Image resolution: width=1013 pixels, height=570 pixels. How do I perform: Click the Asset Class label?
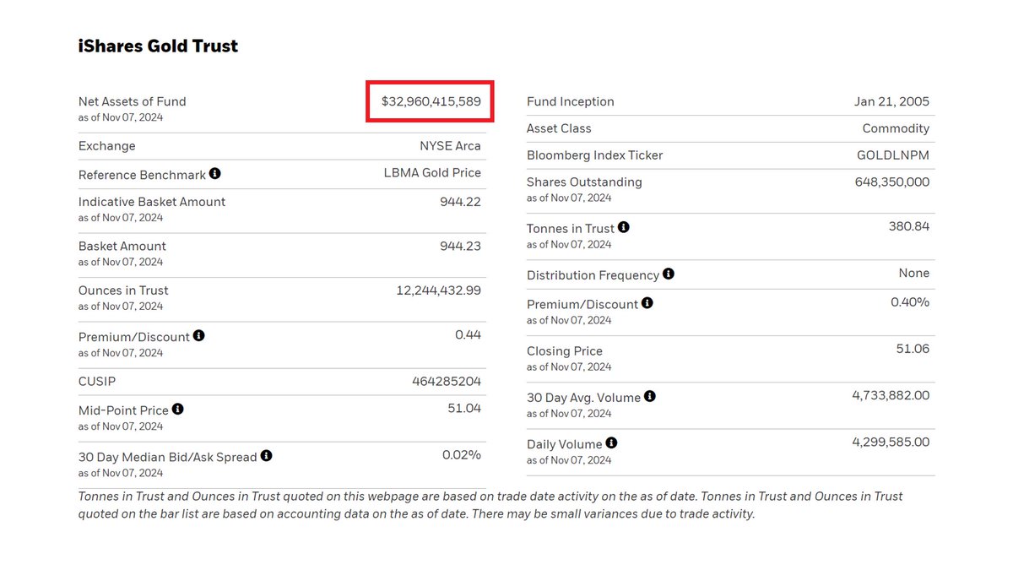click(x=559, y=128)
